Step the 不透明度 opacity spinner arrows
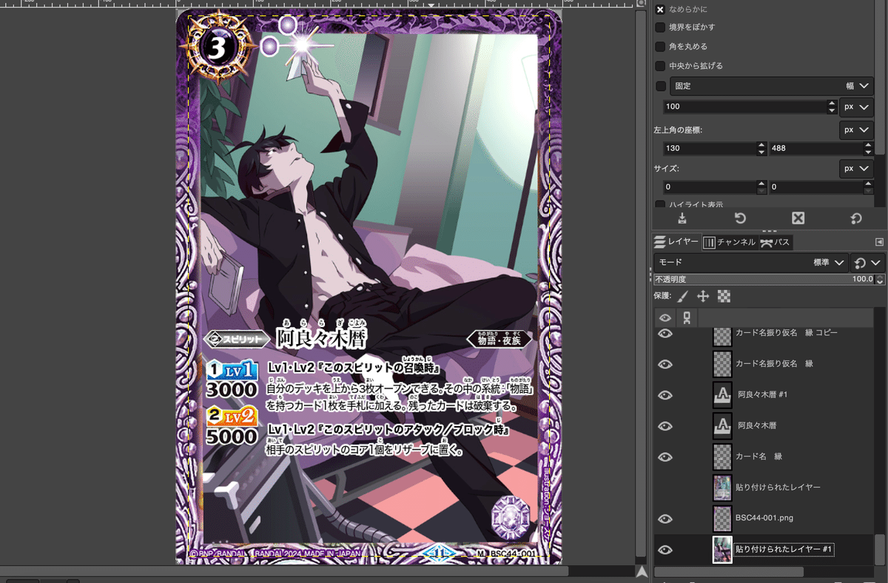 point(880,280)
